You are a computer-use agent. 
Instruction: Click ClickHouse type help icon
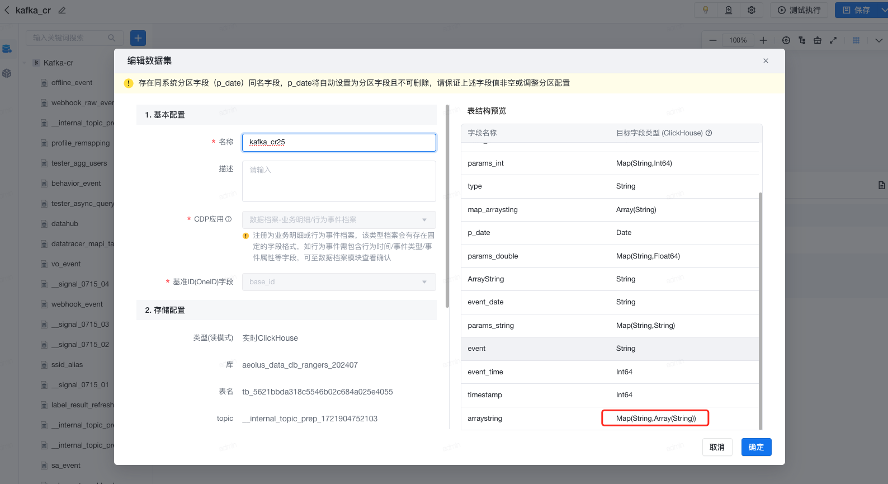709,133
